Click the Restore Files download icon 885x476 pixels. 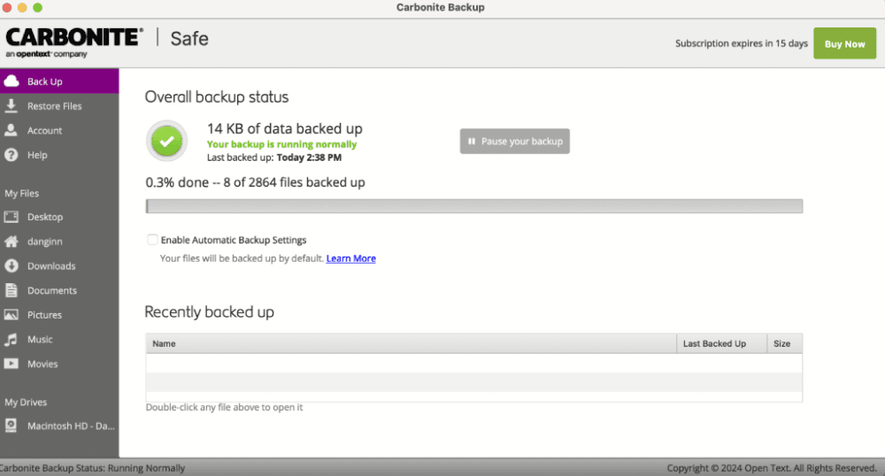click(x=12, y=106)
